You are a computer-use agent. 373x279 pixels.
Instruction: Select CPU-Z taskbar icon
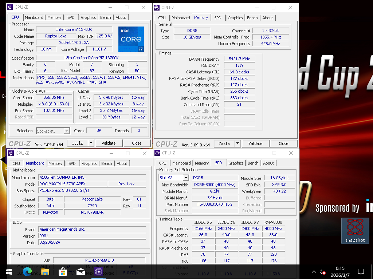coord(99,271)
